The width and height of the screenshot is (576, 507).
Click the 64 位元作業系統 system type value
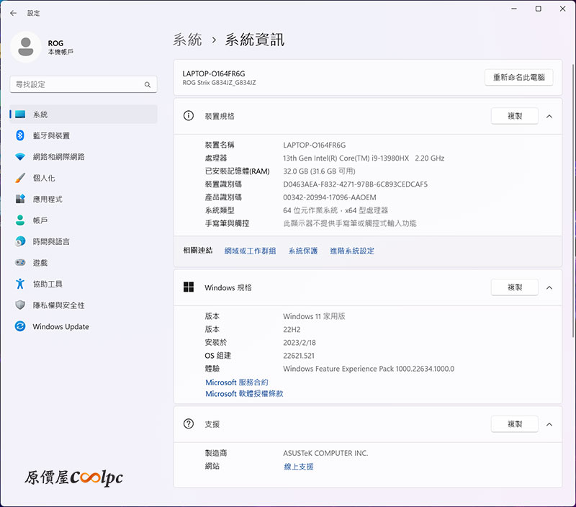point(336,210)
